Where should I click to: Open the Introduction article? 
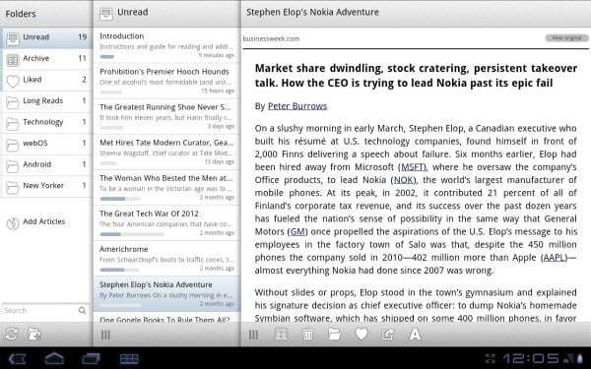click(166, 45)
